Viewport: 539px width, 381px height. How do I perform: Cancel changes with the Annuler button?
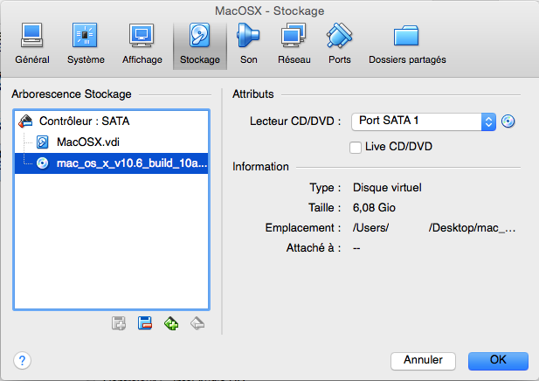click(423, 360)
